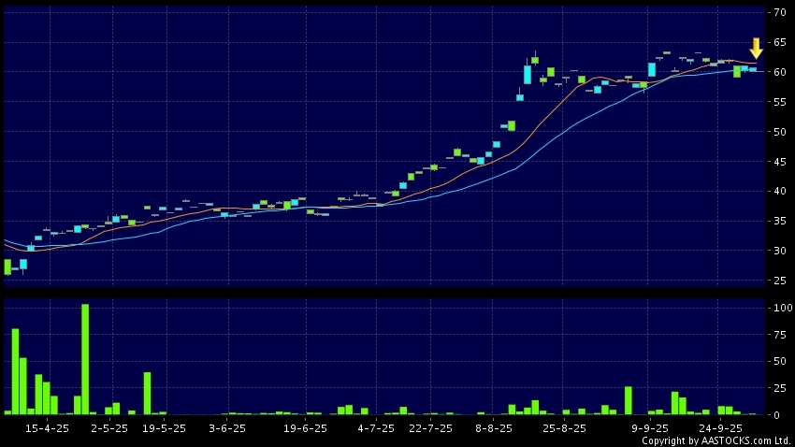The width and height of the screenshot is (795, 447).
Task: Click the 19-6-25 date label
Action: (x=305, y=428)
